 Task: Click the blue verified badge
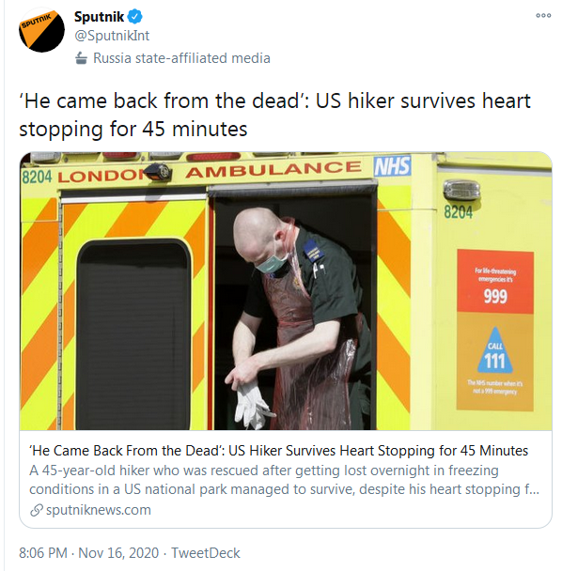pos(134,17)
